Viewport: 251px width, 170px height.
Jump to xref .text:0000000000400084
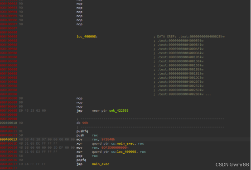(180, 45)
